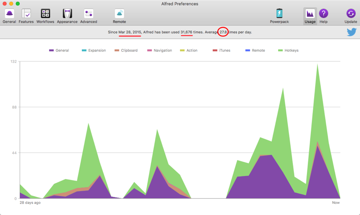The image size is (360, 215).
Task: Click the Expansion teal legend swatch
Action: tap(84, 50)
